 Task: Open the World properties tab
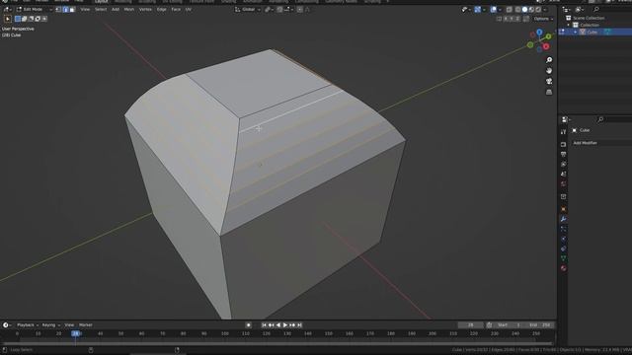coord(563,184)
